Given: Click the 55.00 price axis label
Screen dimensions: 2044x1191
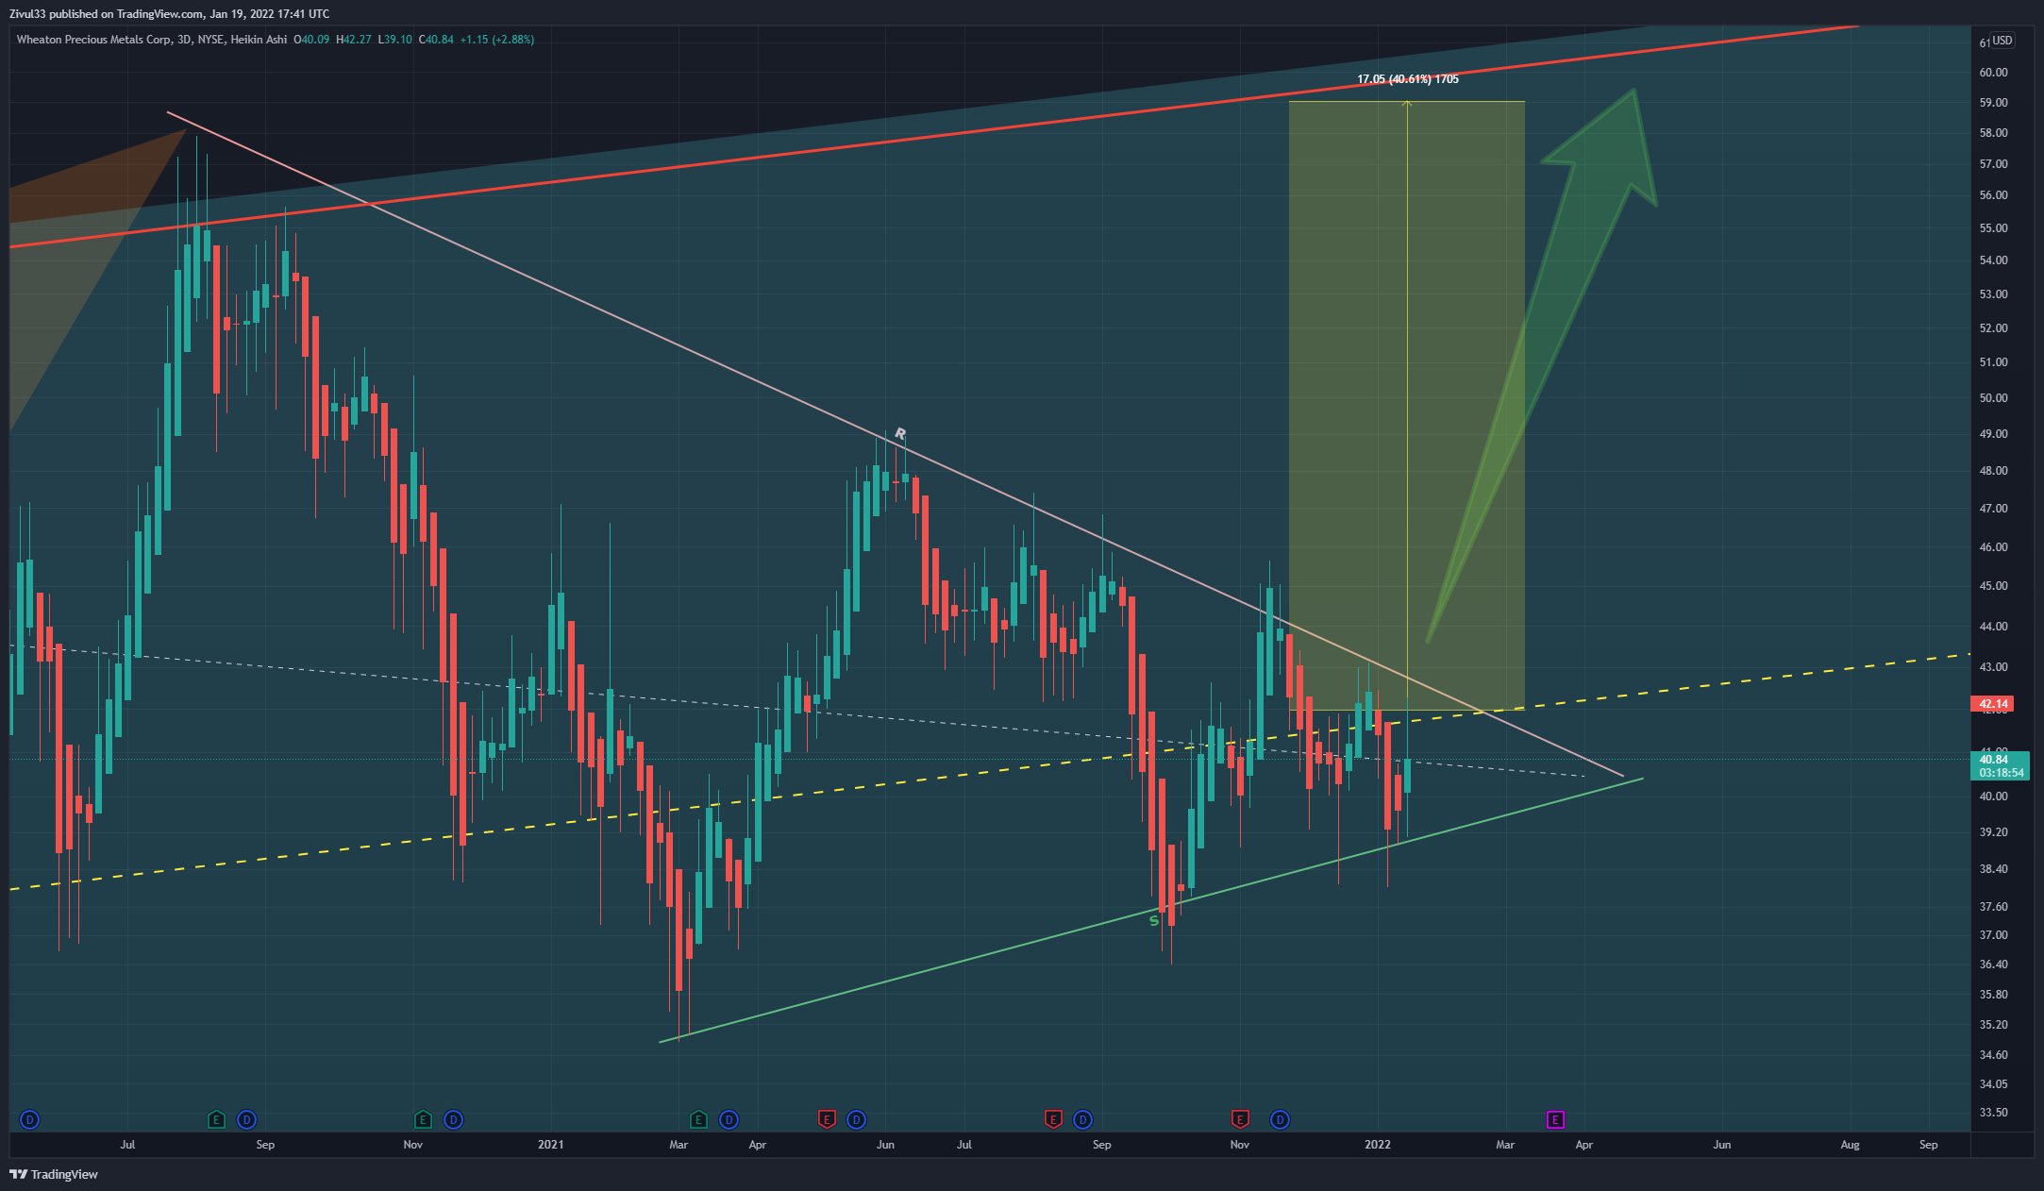Looking at the screenshot, I should coord(1993,228).
